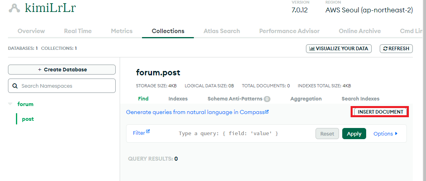Click the INDEXES TOTAL SIZE: 4KB text
426x181 pixels.
(x=324, y=86)
